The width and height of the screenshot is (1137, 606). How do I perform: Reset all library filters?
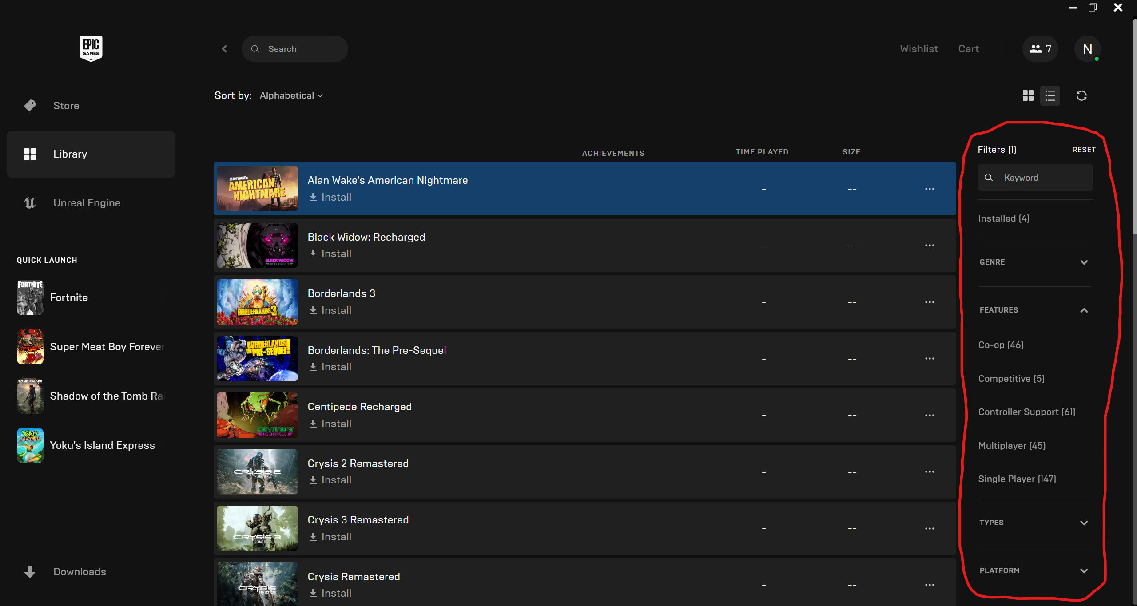1084,150
